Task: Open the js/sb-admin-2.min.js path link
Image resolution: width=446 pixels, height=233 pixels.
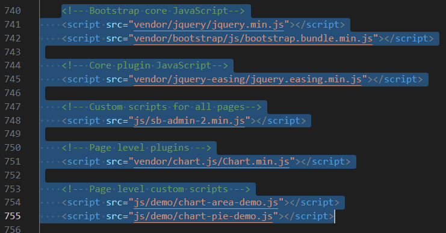Action: pyautogui.click(x=189, y=121)
